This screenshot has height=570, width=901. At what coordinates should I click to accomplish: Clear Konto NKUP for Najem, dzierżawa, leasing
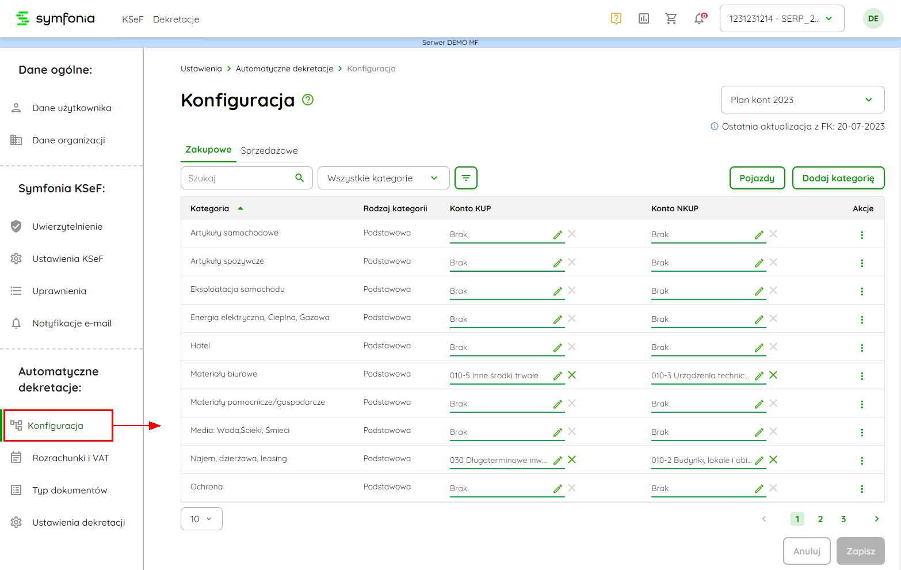[x=773, y=459]
